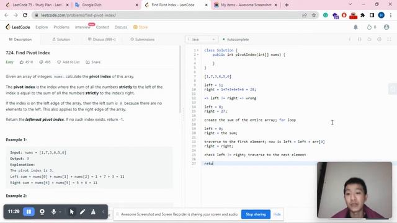Open the Solution tab
The image size is (397, 223).
tap(61, 40)
